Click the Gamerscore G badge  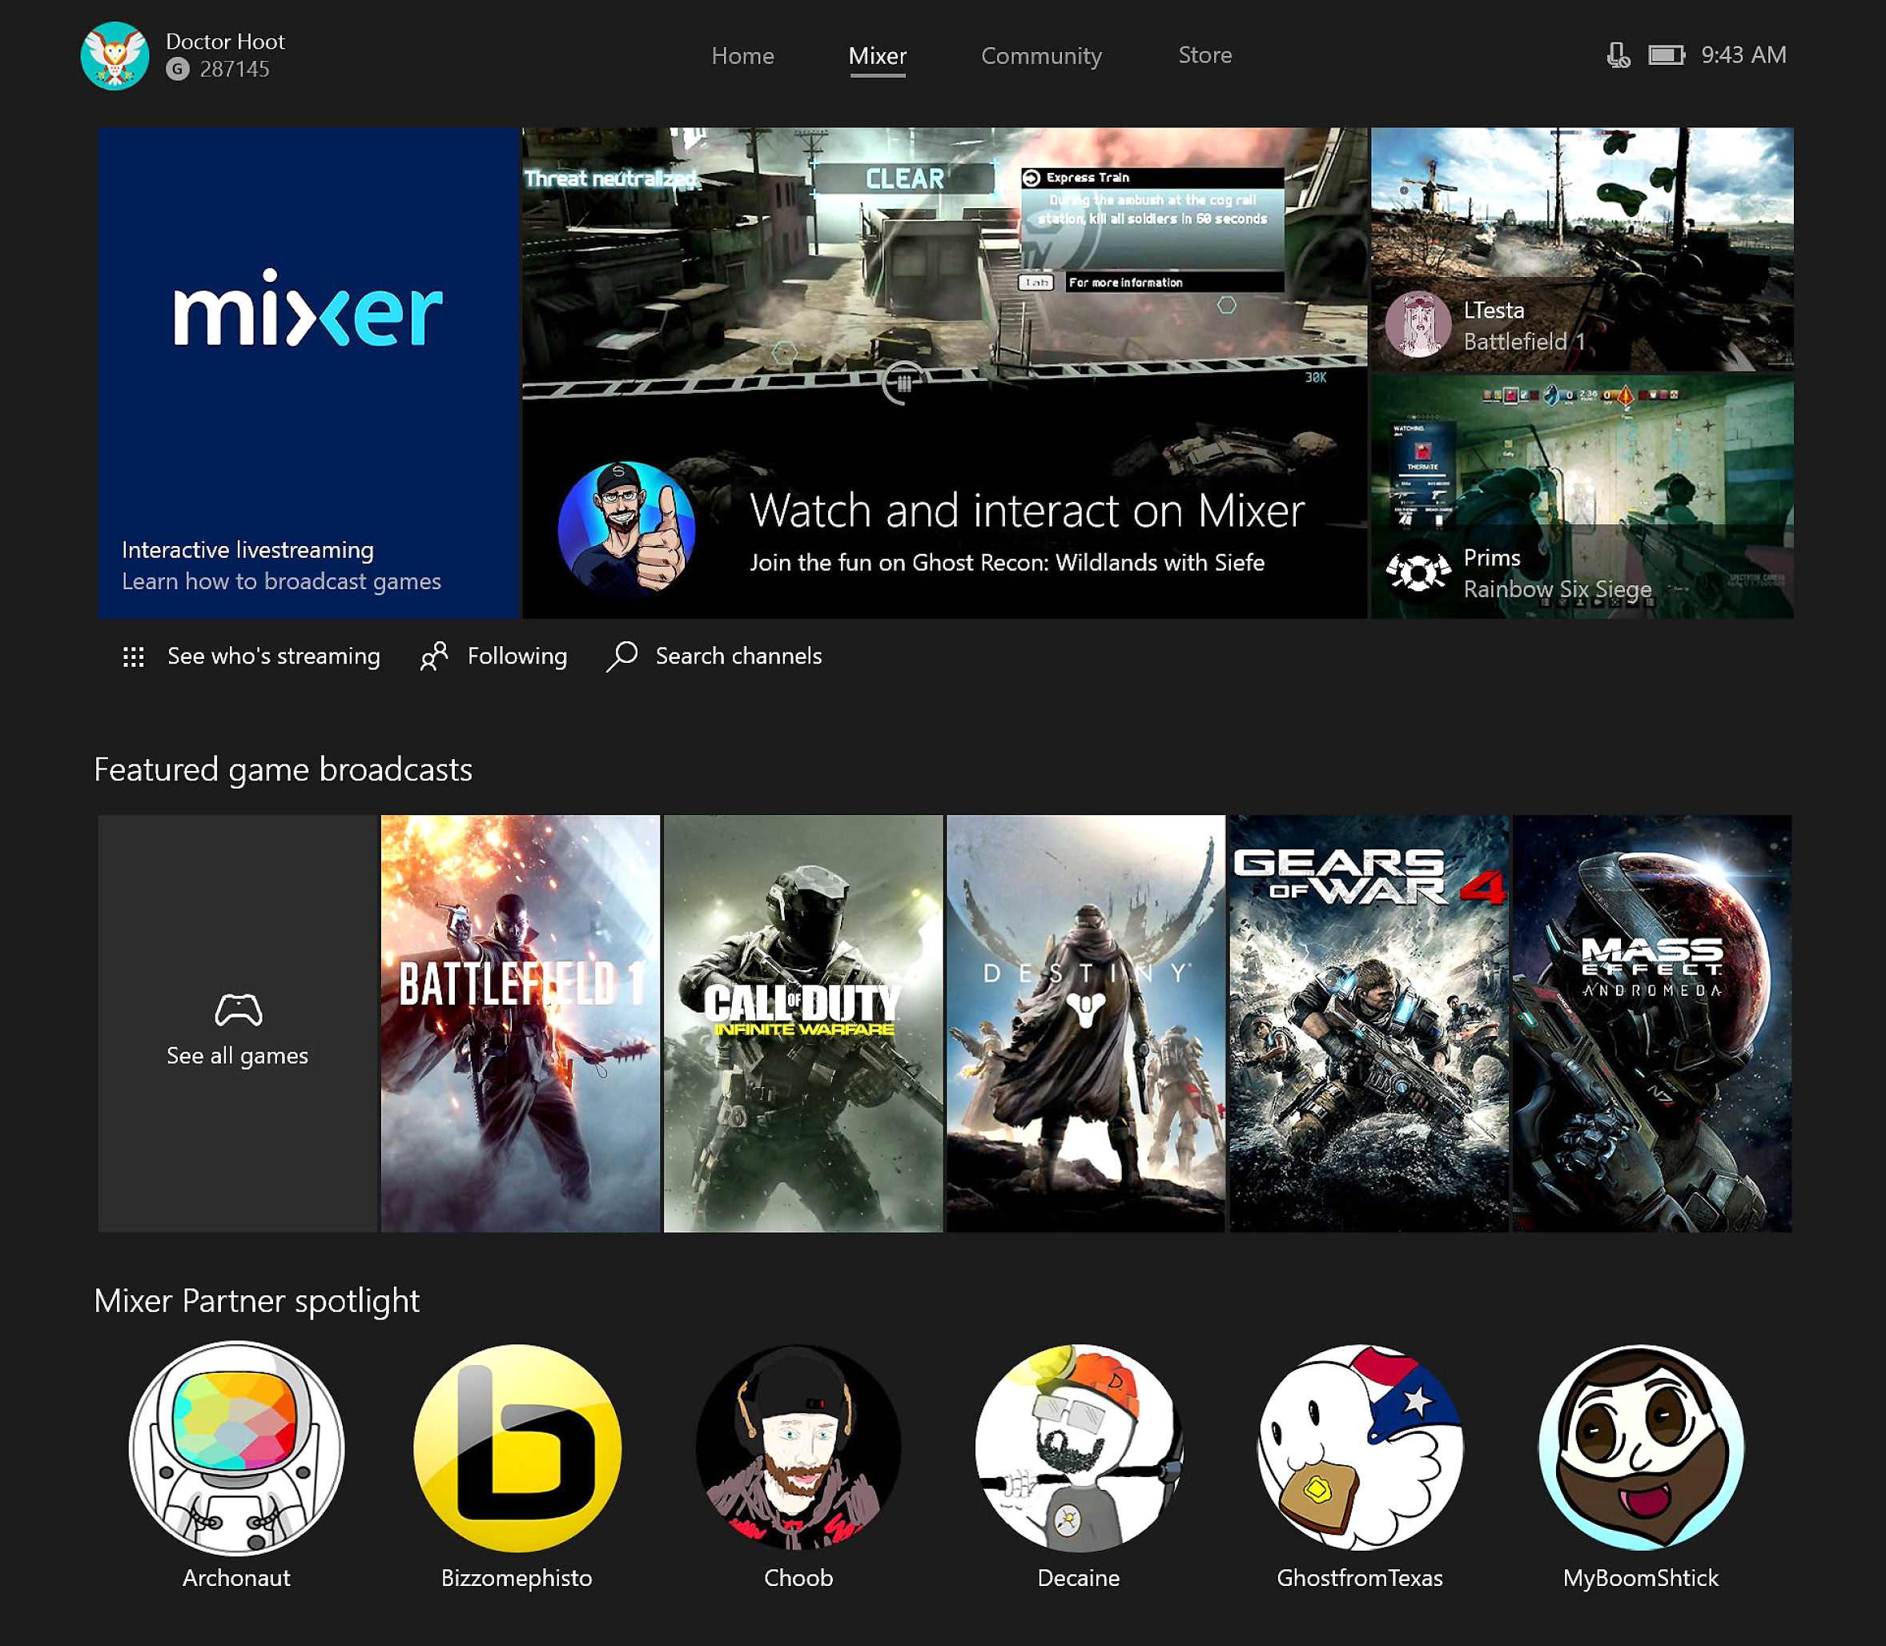click(x=179, y=70)
